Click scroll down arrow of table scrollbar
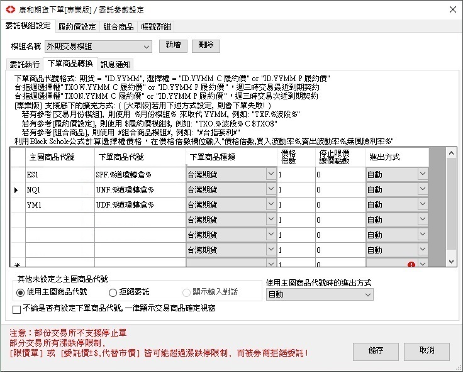The image size is (463, 373). click(451, 262)
